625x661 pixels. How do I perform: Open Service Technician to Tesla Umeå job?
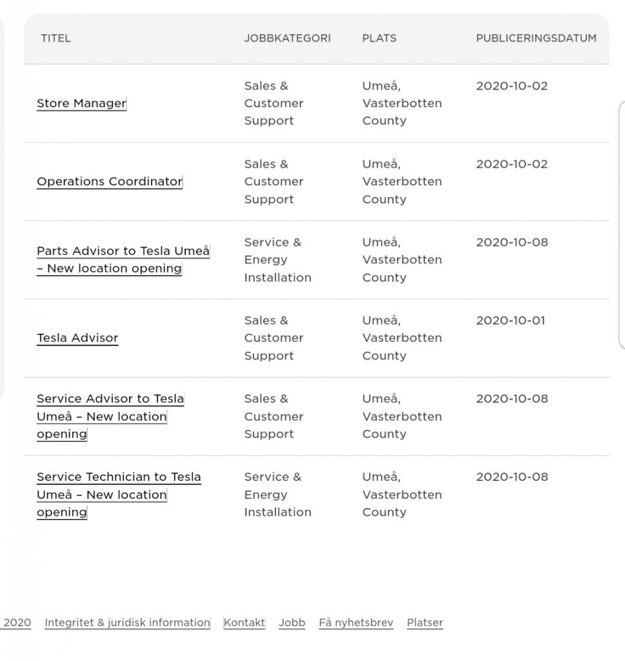click(118, 494)
